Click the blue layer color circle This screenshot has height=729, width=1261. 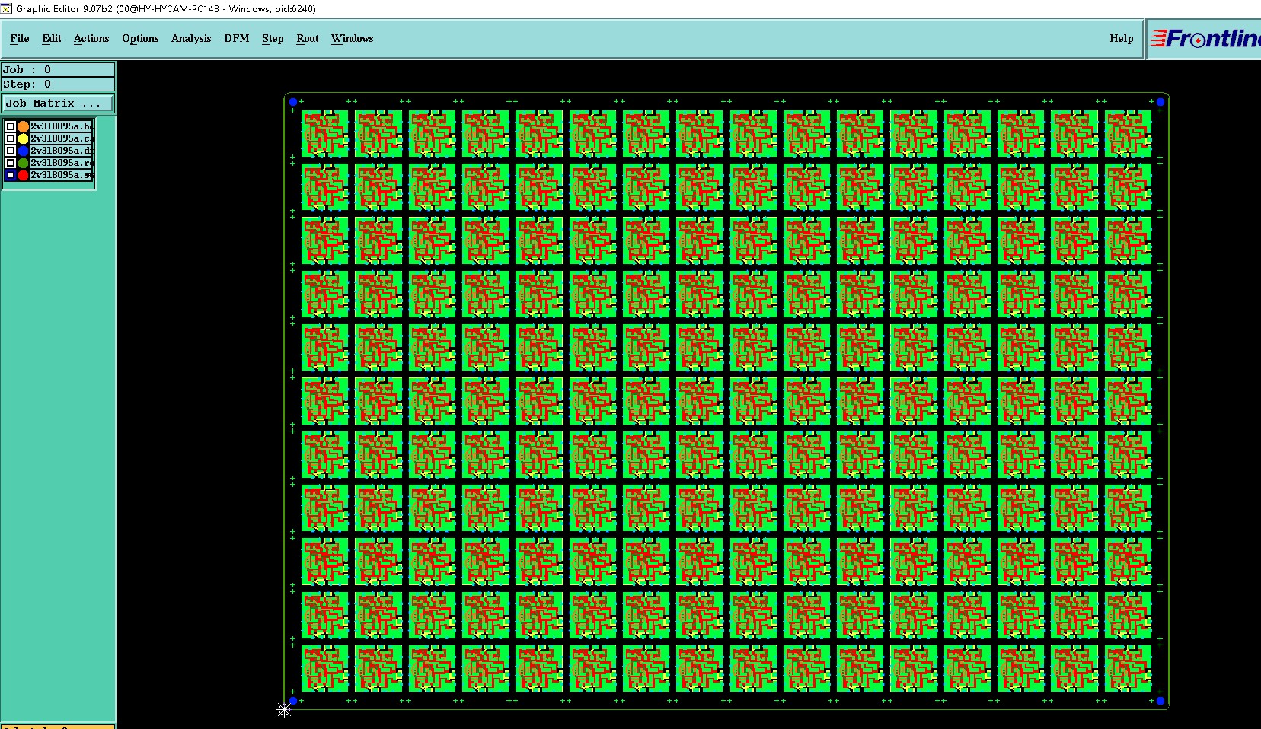click(x=23, y=151)
